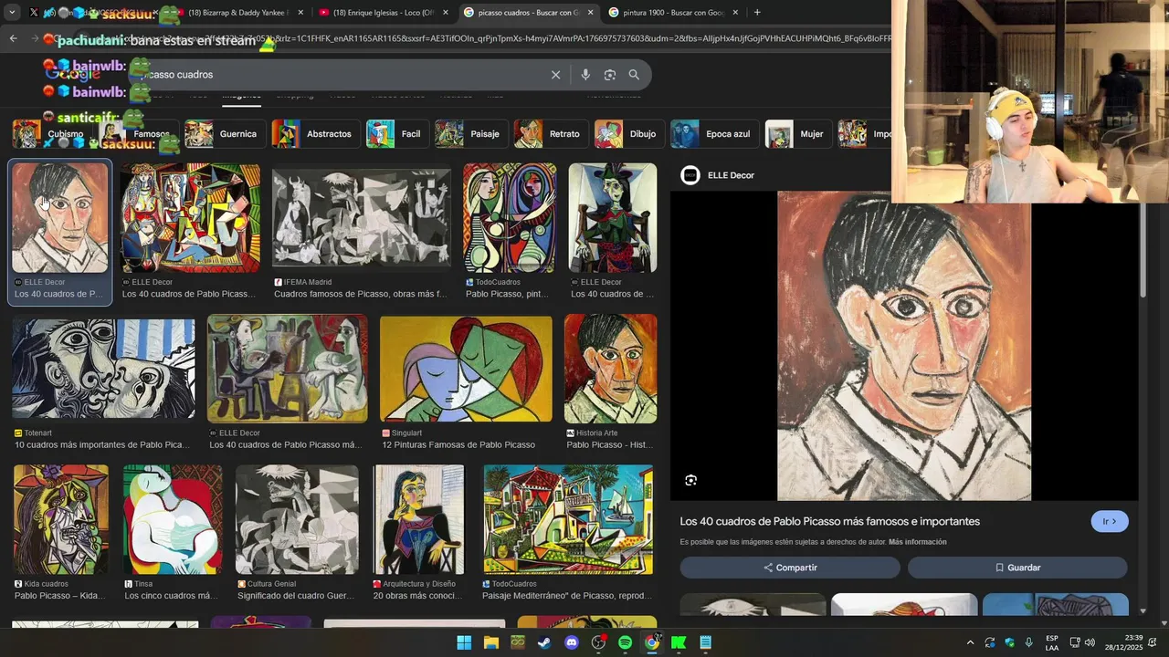Submit search with the magnifier icon

pyautogui.click(x=634, y=75)
